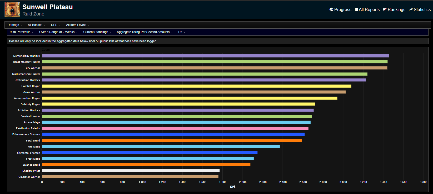Open the Progress page

[340, 9]
